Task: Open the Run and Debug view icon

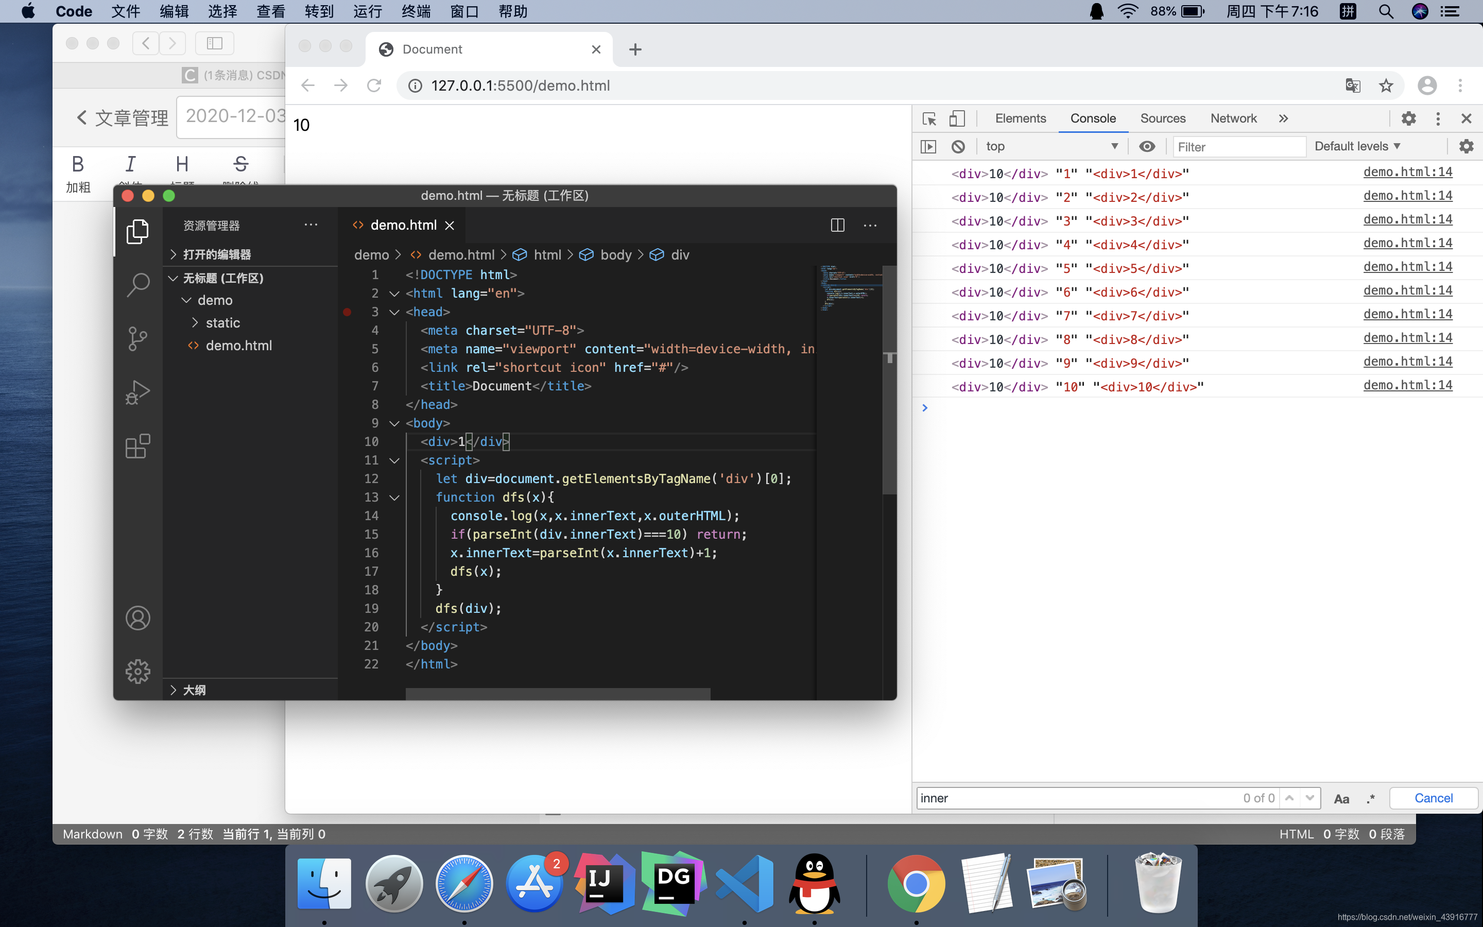Action: coord(138,392)
